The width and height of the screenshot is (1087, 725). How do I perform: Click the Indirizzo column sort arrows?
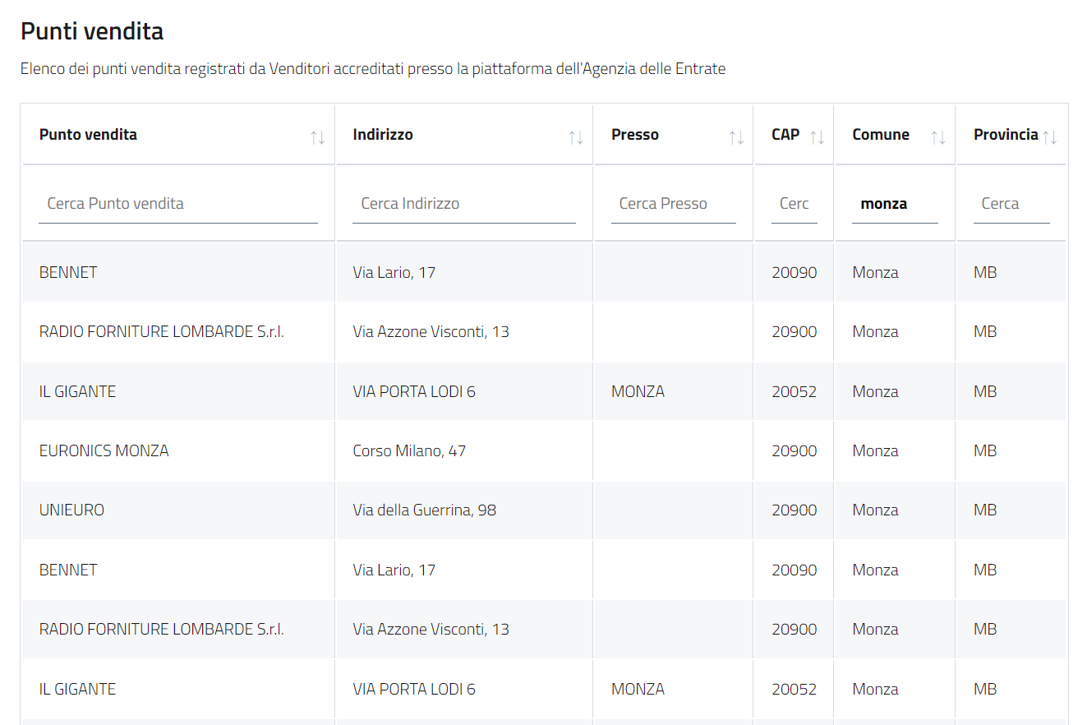pyautogui.click(x=576, y=137)
